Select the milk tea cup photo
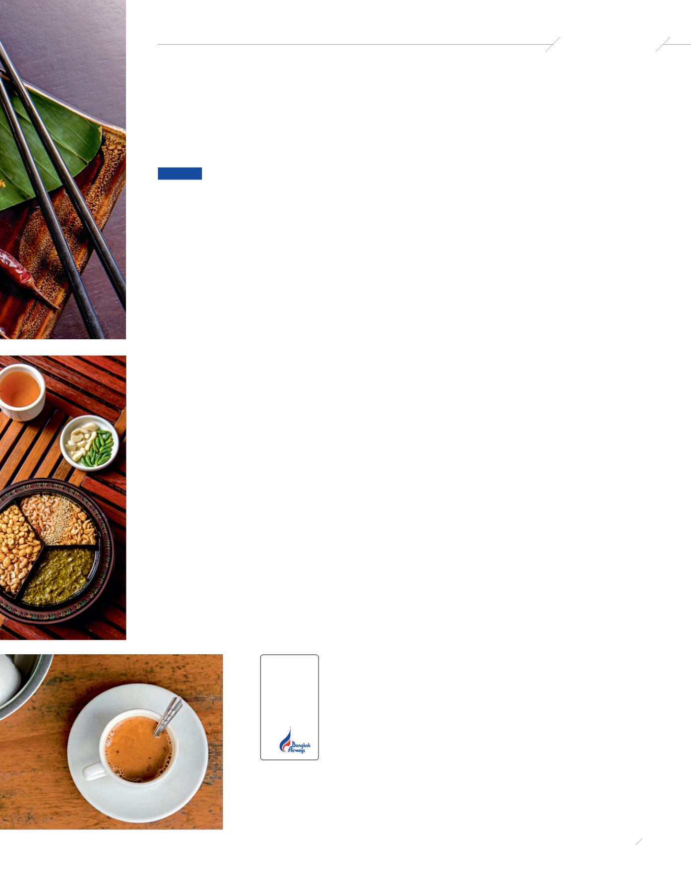 tap(111, 742)
